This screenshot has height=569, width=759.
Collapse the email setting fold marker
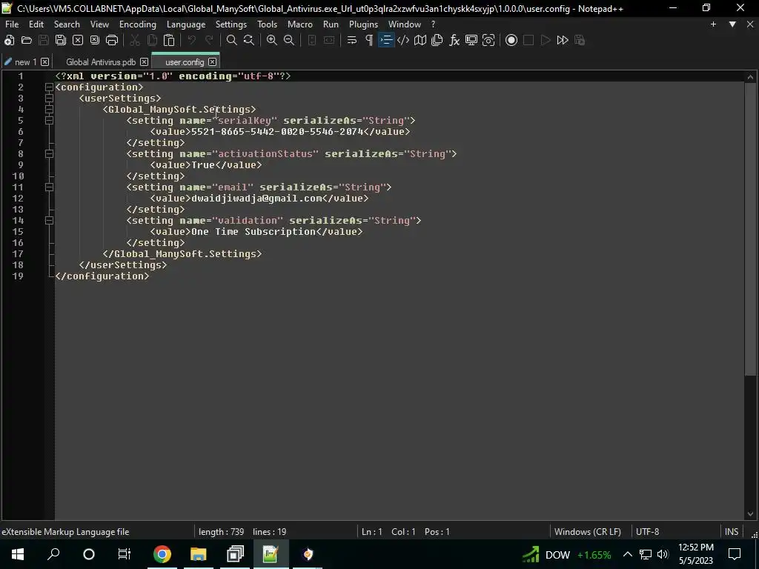(49, 187)
